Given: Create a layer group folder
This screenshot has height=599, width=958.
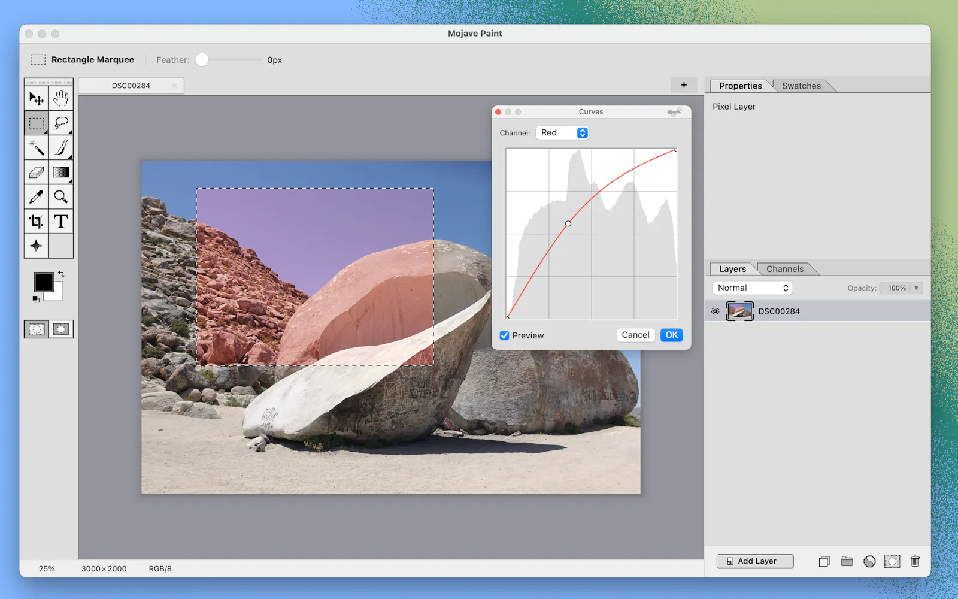Looking at the screenshot, I should [x=847, y=561].
